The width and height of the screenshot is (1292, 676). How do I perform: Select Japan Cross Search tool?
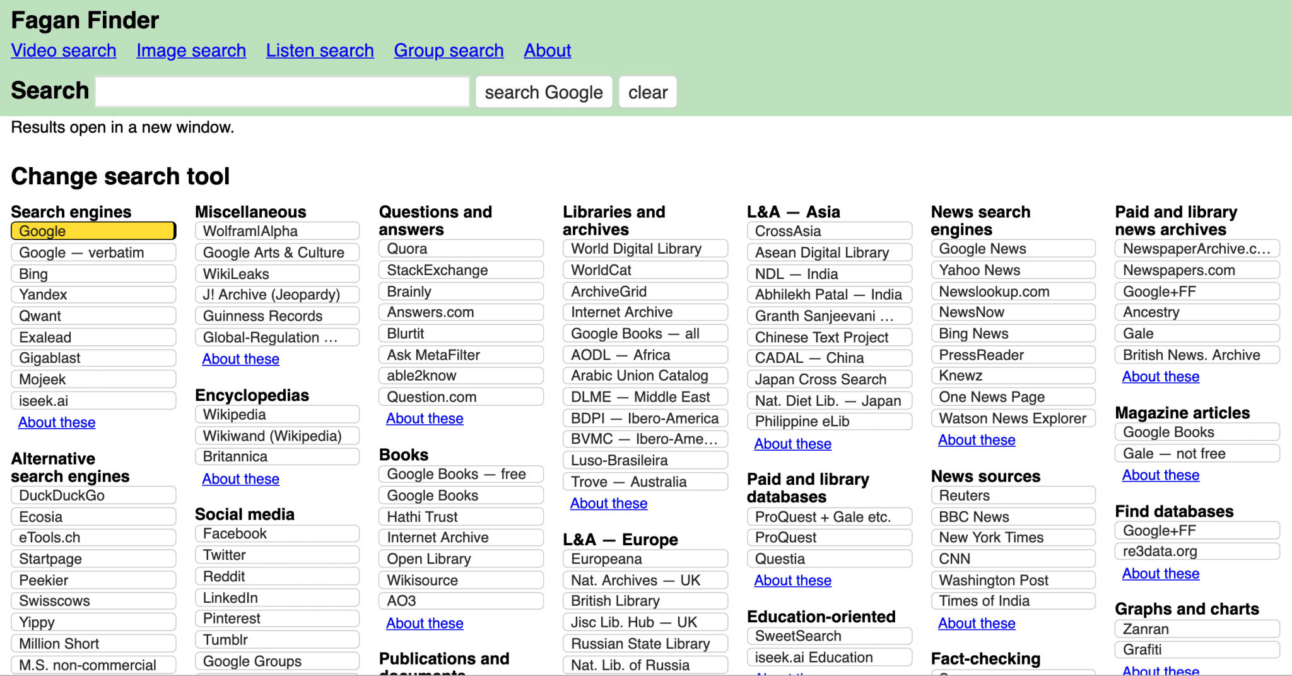pyautogui.click(x=830, y=379)
